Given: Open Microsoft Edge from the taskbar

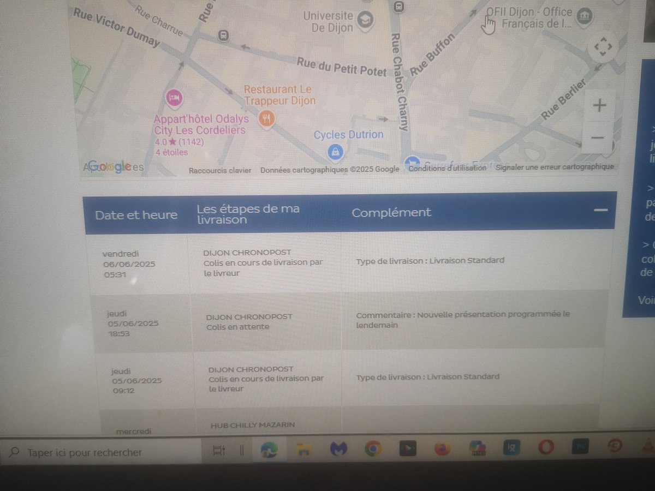Looking at the screenshot, I should (269, 450).
